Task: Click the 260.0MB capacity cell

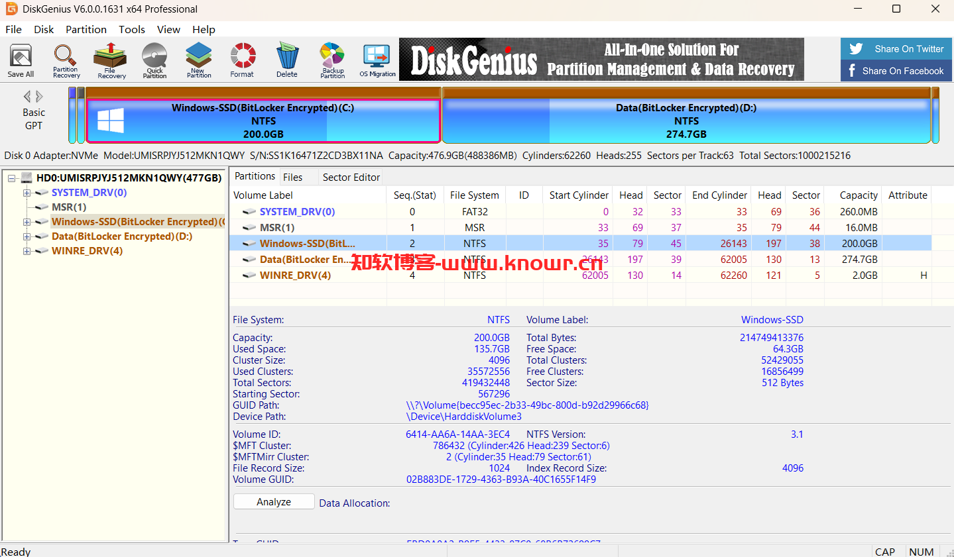Action: click(x=859, y=212)
